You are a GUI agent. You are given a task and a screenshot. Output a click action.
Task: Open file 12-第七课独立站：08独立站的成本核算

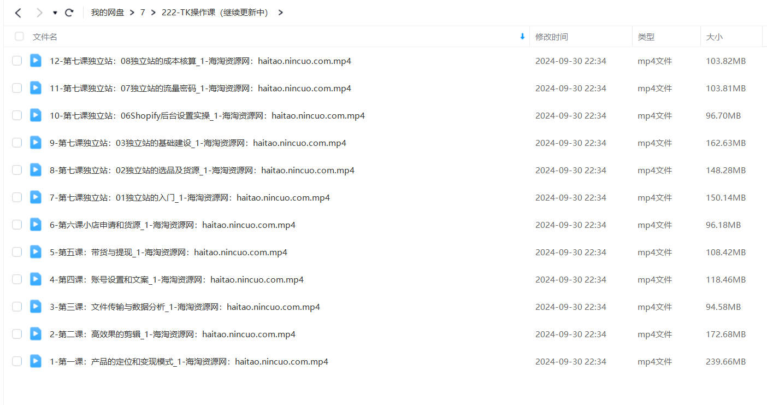200,61
